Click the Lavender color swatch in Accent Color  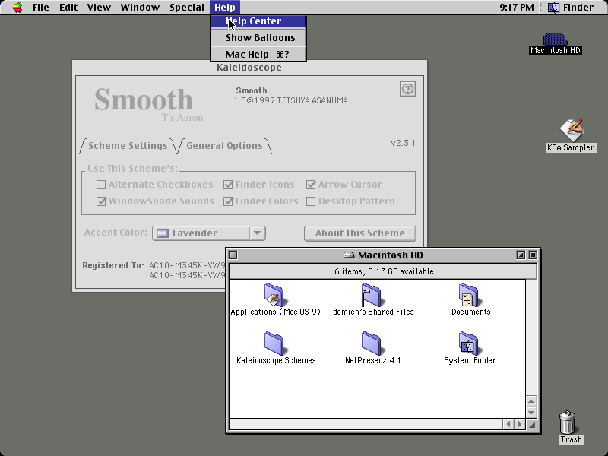tap(163, 233)
